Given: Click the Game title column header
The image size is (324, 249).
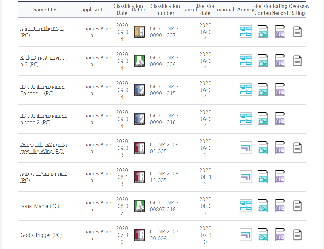Looking at the screenshot, I should click(x=44, y=10).
